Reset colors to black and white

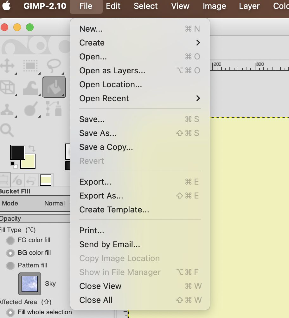14,165
